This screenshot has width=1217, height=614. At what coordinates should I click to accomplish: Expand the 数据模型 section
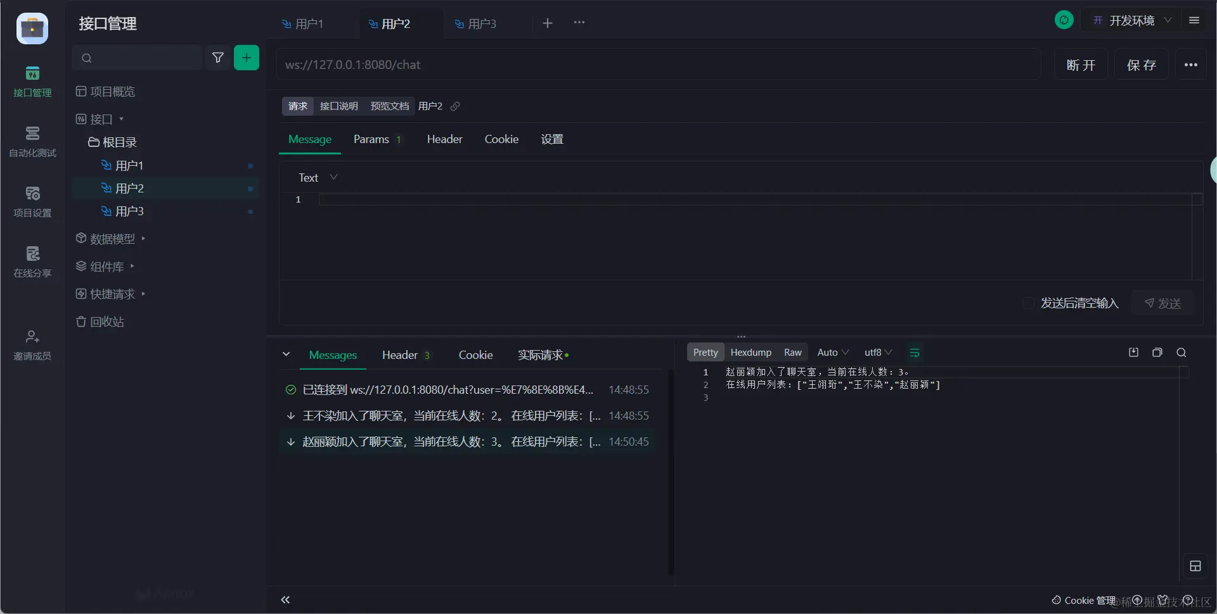(x=111, y=239)
